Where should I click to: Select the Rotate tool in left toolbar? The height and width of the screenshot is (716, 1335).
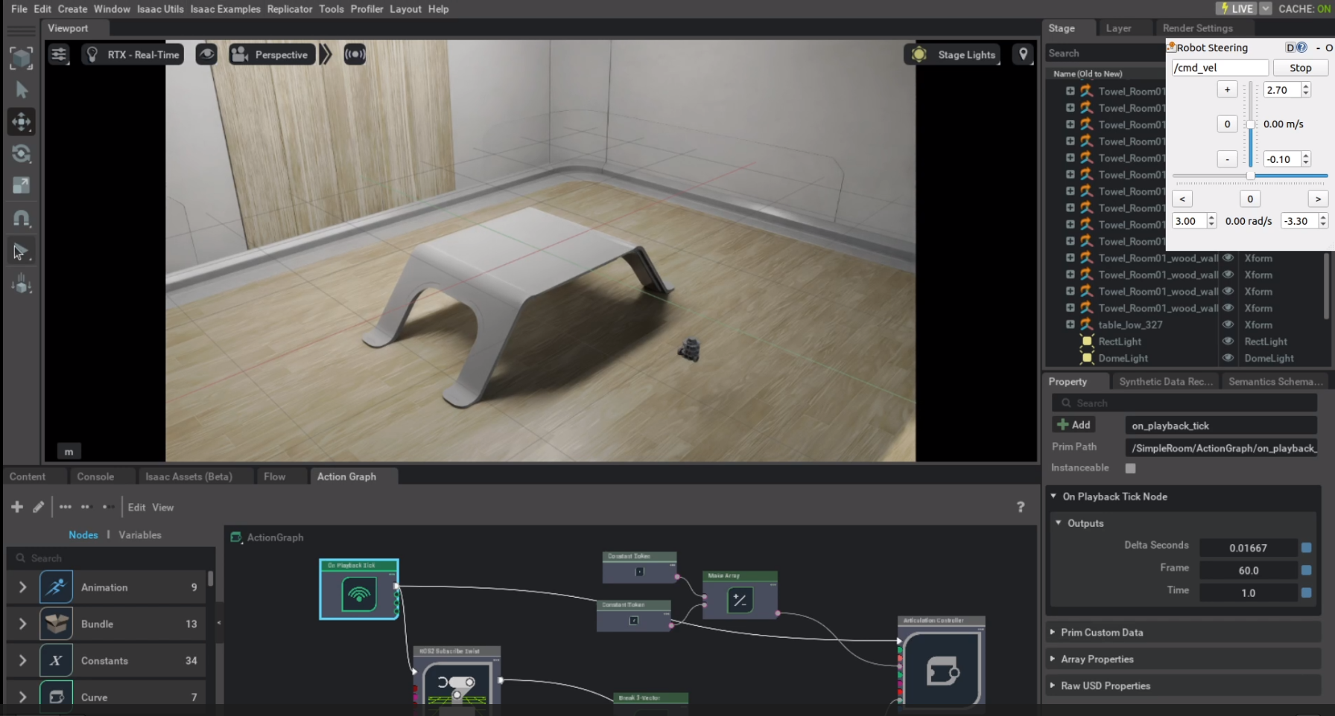22,154
